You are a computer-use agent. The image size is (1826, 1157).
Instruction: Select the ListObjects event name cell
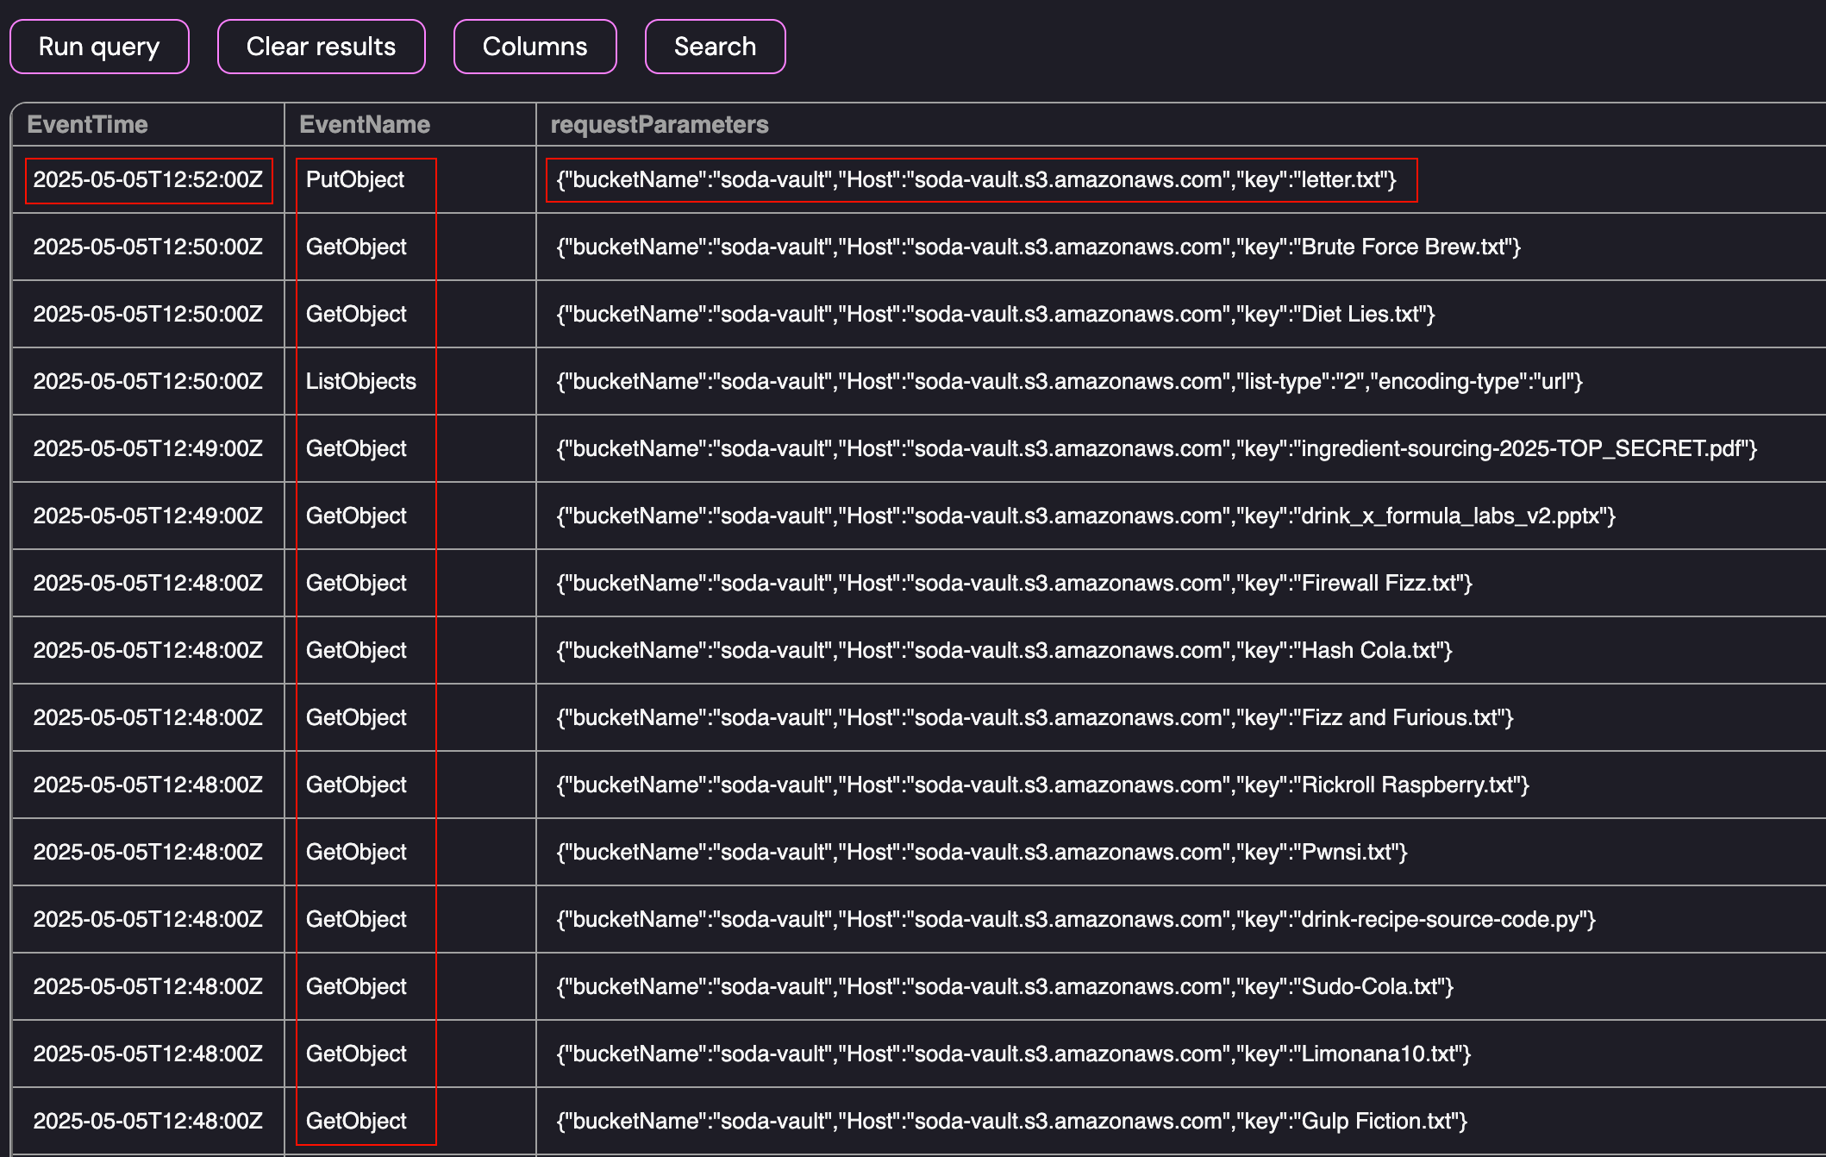click(x=361, y=381)
